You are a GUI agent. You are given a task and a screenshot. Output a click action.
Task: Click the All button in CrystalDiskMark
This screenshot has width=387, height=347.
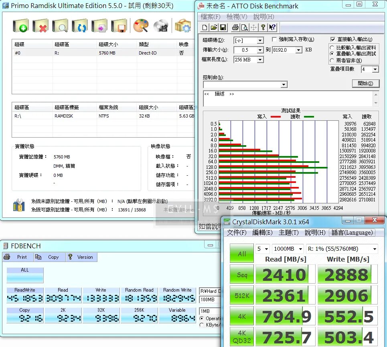click(x=242, y=253)
